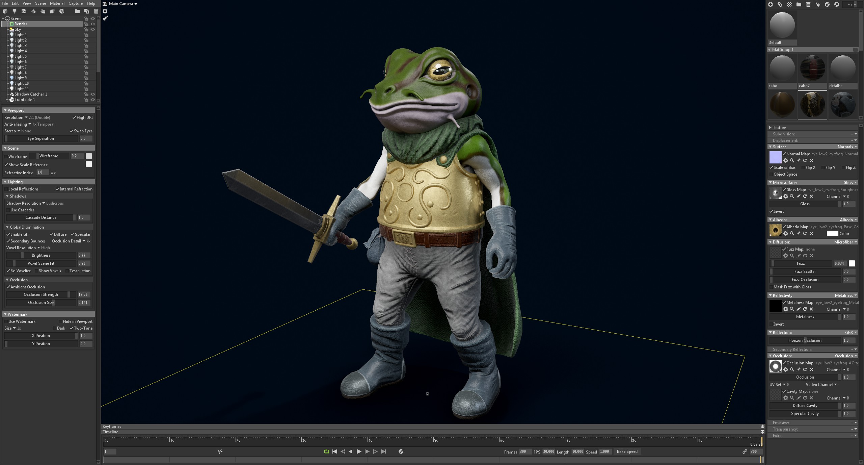Enable the Wireframe checkbox
The width and height of the screenshot is (864, 465).
6,157
